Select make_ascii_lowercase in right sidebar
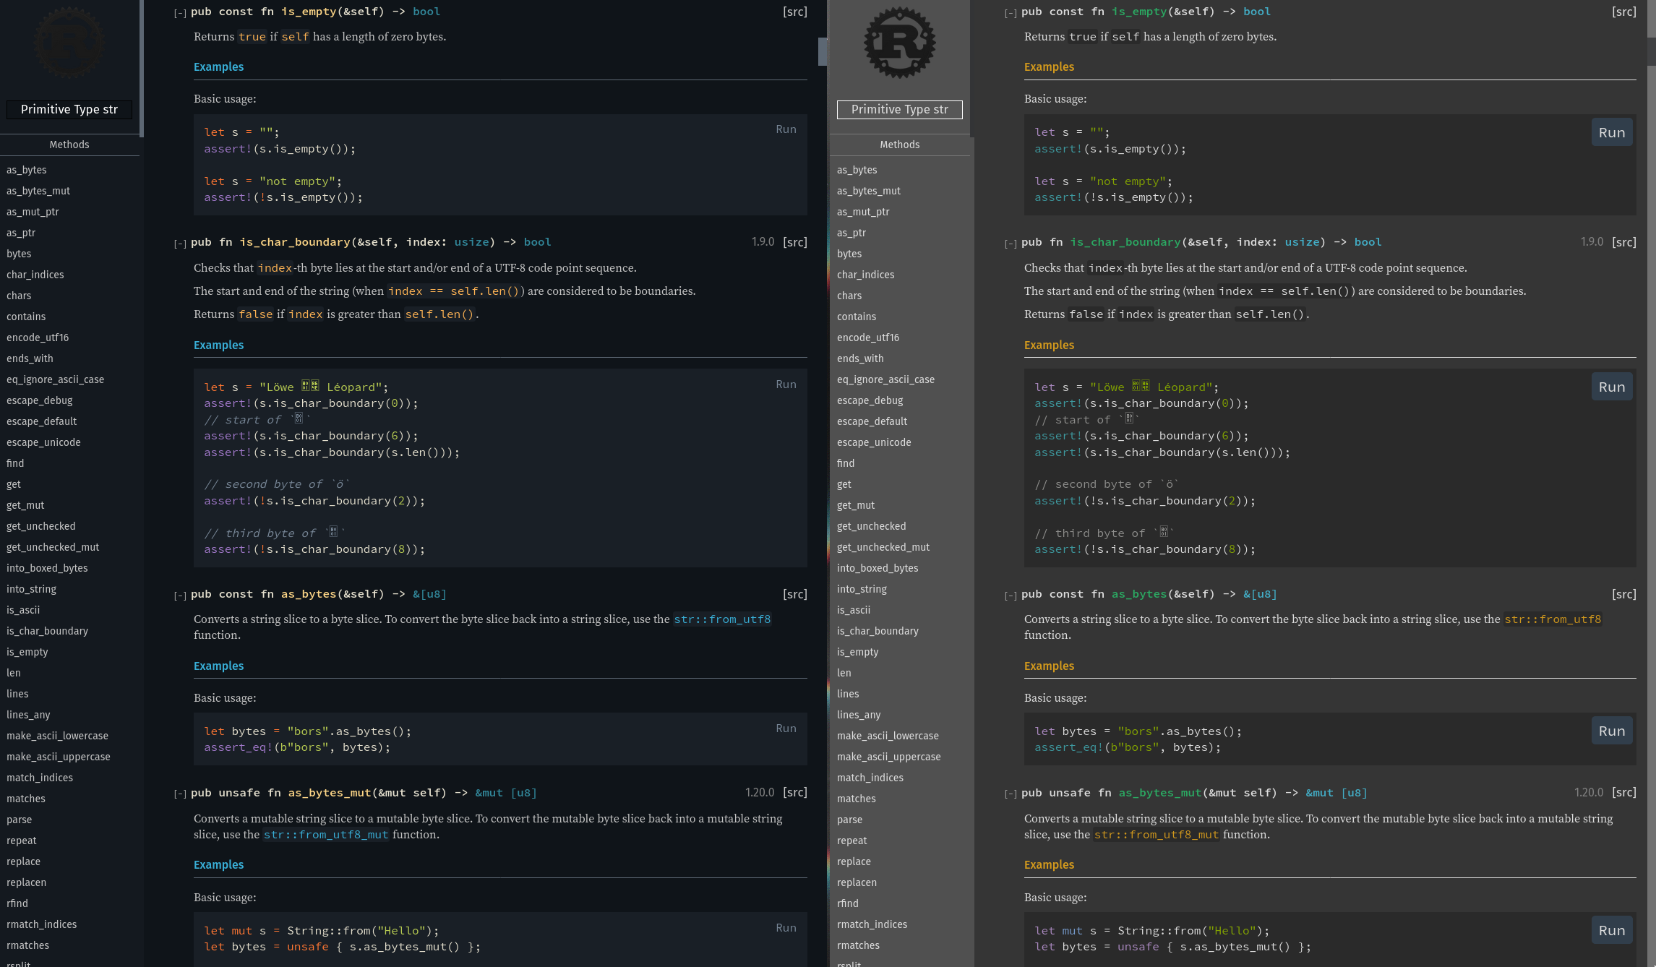 [888, 736]
